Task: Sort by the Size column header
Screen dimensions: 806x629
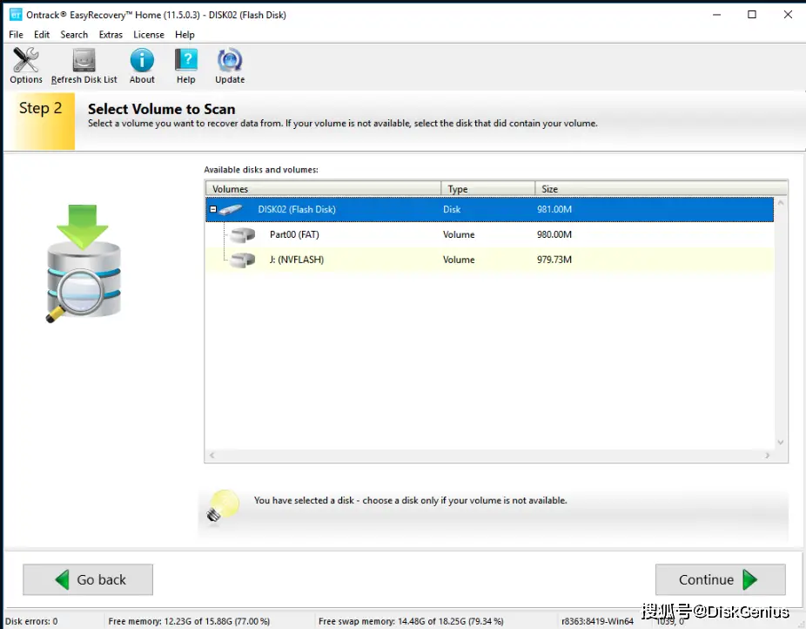Action: click(x=661, y=189)
